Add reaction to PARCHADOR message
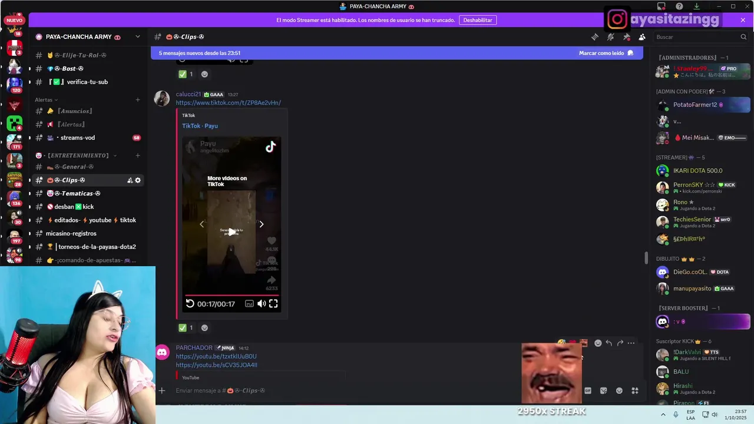 (x=598, y=343)
